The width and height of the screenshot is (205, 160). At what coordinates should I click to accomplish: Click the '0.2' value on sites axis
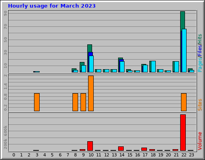pyautogui.click(x=6, y=108)
